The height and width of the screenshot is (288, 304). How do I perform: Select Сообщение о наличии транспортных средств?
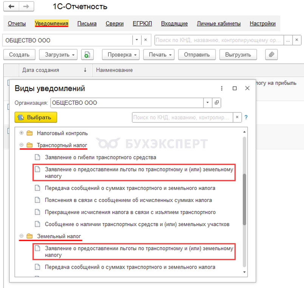(x=137, y=224)
